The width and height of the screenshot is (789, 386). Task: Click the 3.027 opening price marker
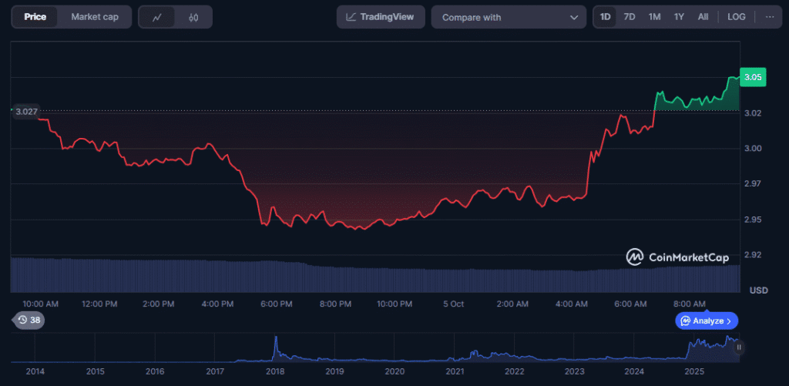pyautogui.click(x=26, y=112)
